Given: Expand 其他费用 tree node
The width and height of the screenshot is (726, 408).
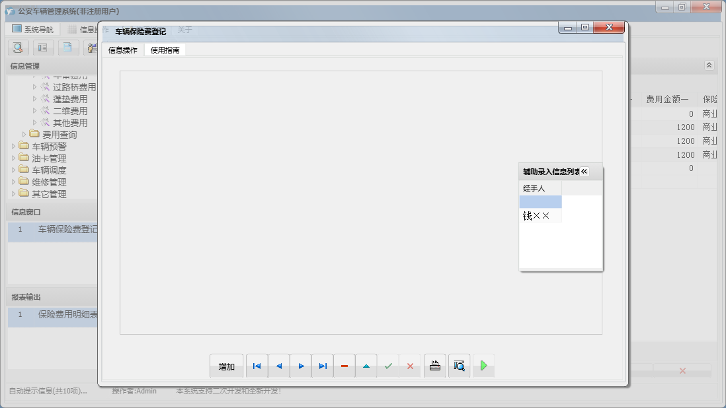Looking at the screenshot, I should pyautogui.click(x=34, y=122).
